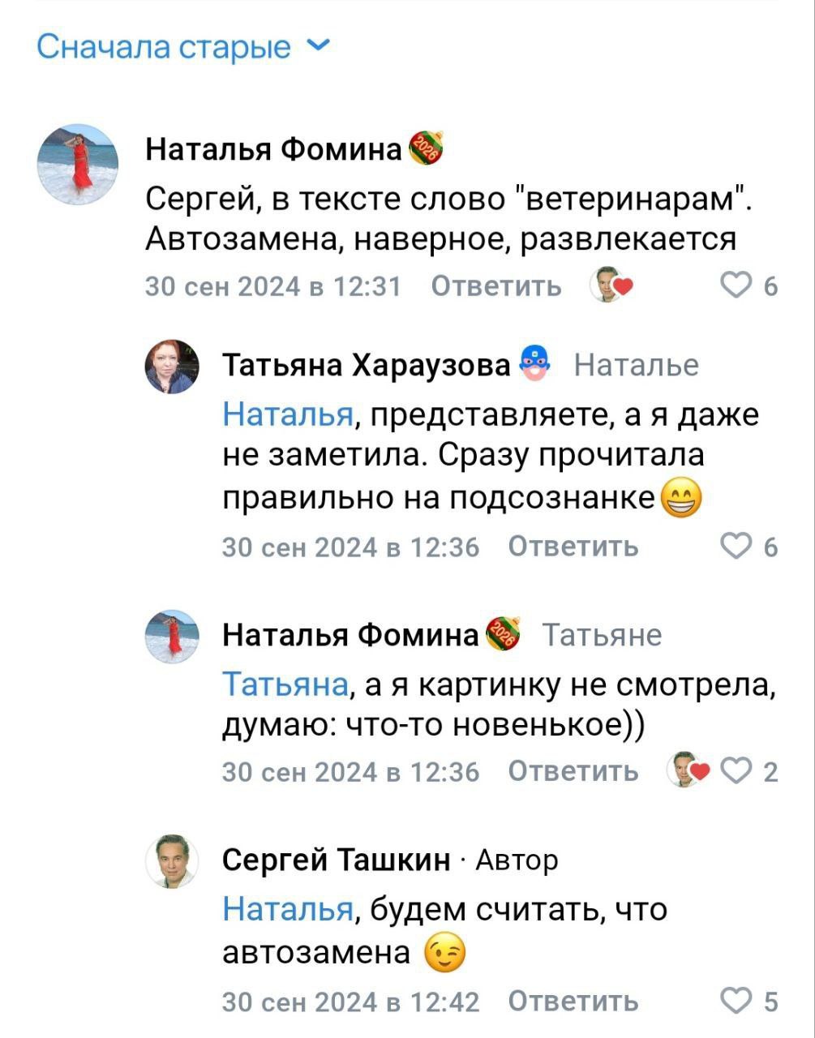This screenshot has width=815, height=1038.
Task: Reply to Сергей Ташкин's 12:42 comment
Action: tap(573, 1002)
